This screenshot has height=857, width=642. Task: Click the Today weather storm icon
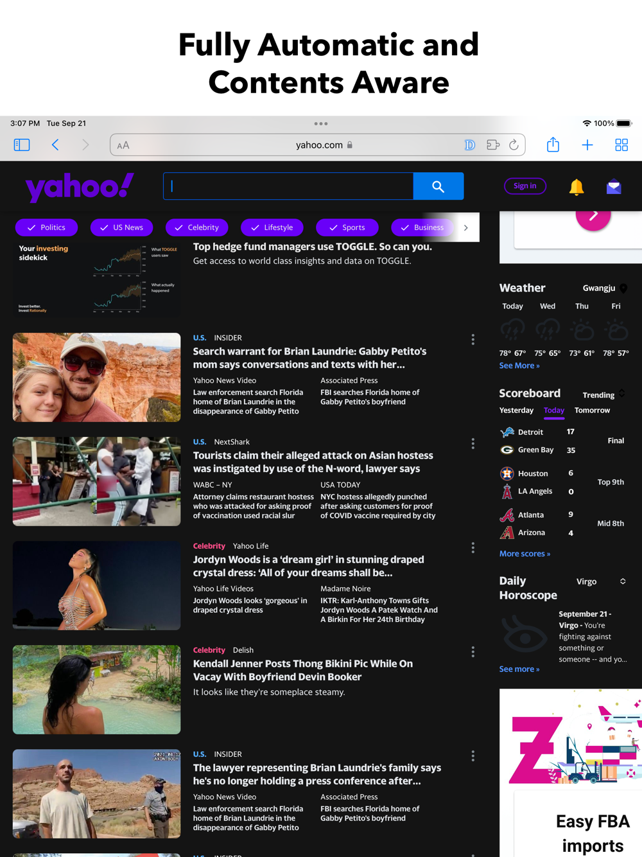pos(512,330)
